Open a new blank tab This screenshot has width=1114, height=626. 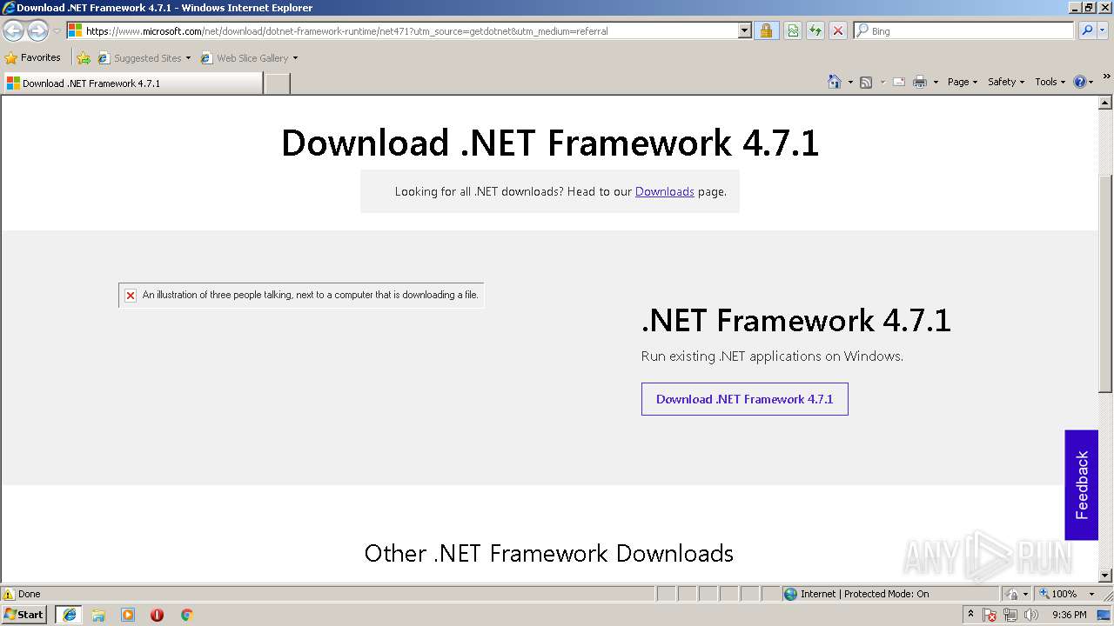tap(277, 83)
